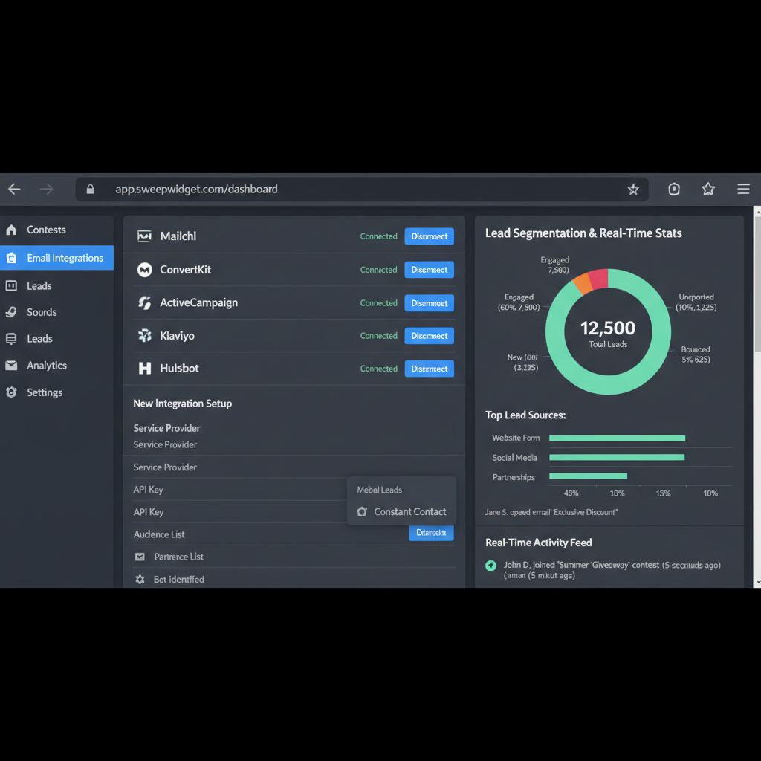Go to Analytics in the sidebar
The image size is (761, 761).
pos(46,366)
